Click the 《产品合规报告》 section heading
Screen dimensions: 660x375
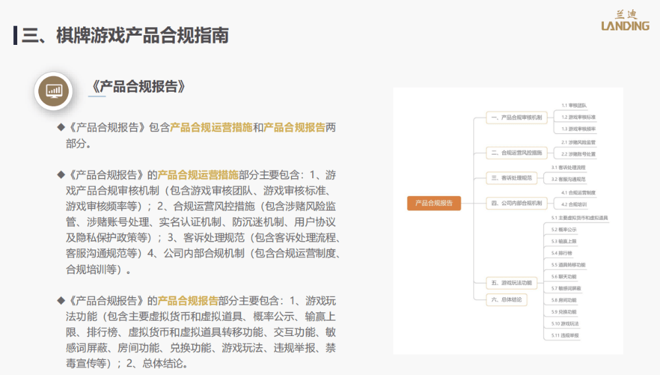[x=139, y=87]
